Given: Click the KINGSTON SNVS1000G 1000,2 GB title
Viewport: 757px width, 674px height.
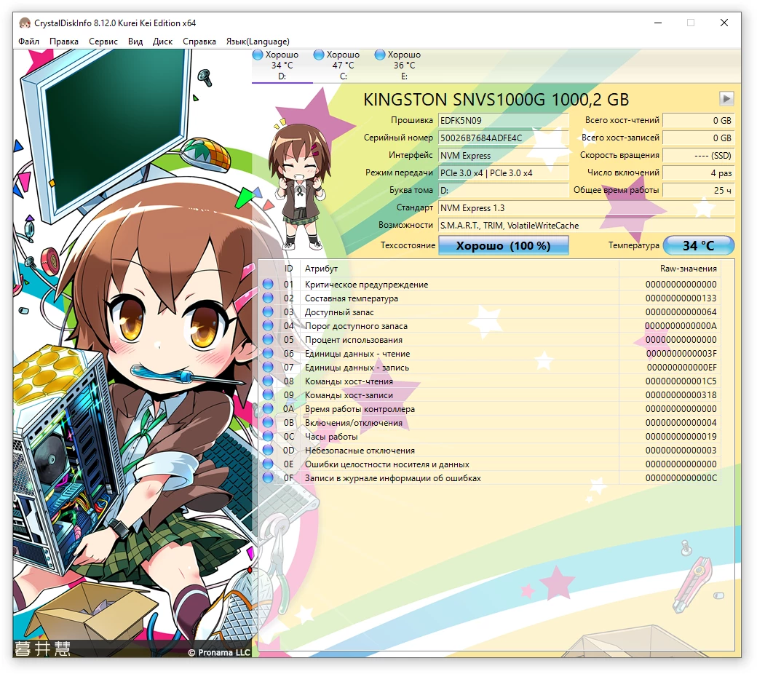Looking at the screenshot, I should coord(496,100).
